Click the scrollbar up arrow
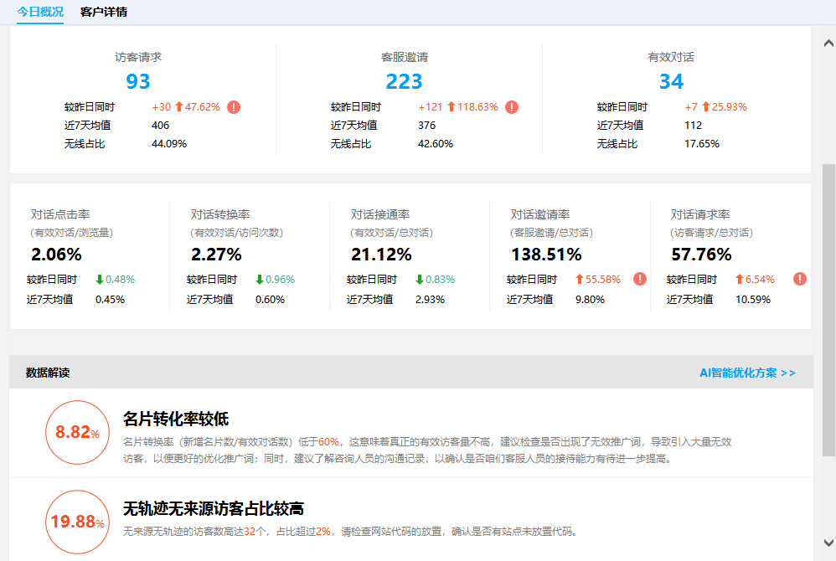Image resolution: width=836 pixels, height=561 pixels. pyautogui.click(x=828, y=44)
